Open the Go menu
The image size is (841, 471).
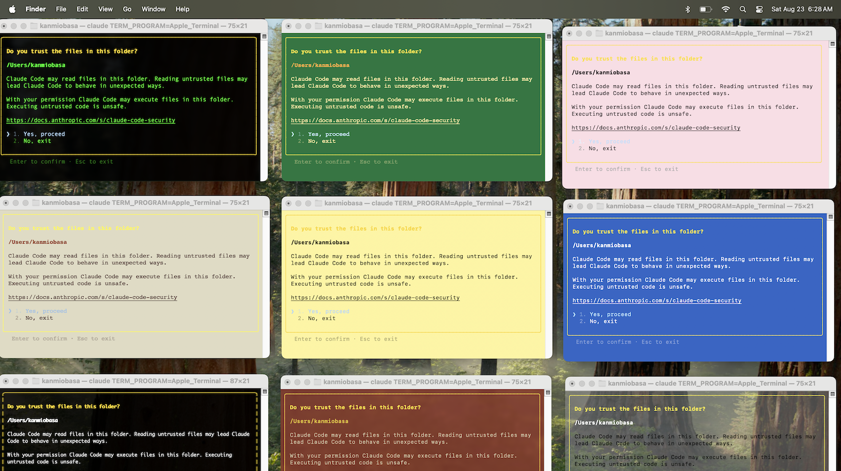(127, 9)
